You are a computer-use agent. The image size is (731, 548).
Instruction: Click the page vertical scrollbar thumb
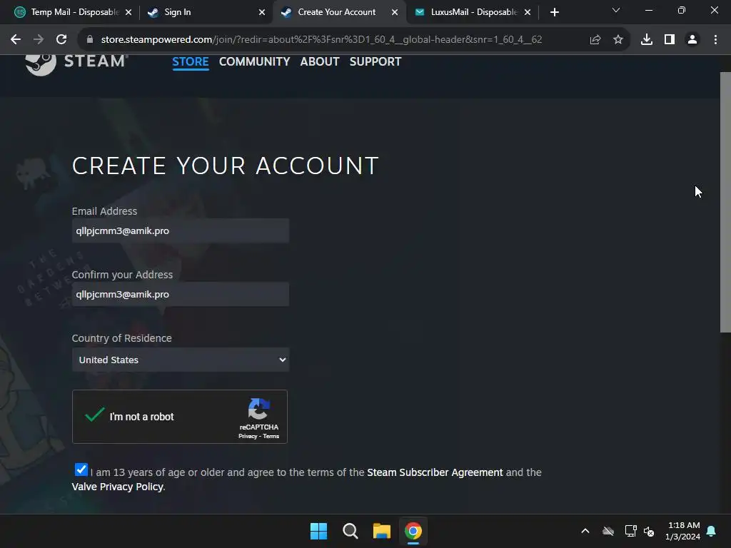pos(725,203)
